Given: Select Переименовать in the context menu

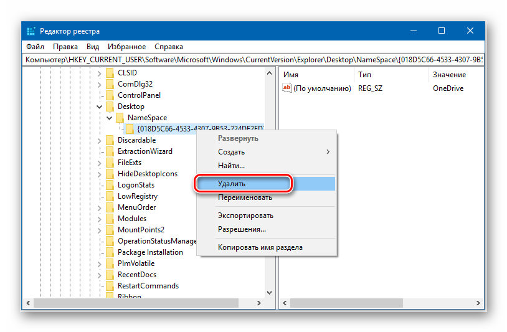Looking at the screenshot, I should tap(245, 197).
